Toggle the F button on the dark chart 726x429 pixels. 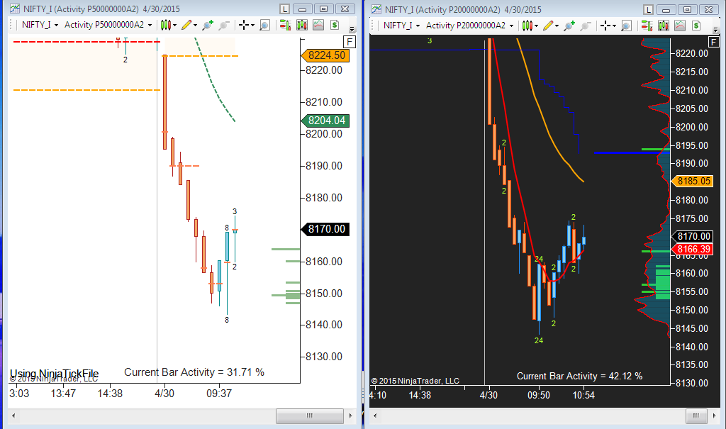coord(713,43)
